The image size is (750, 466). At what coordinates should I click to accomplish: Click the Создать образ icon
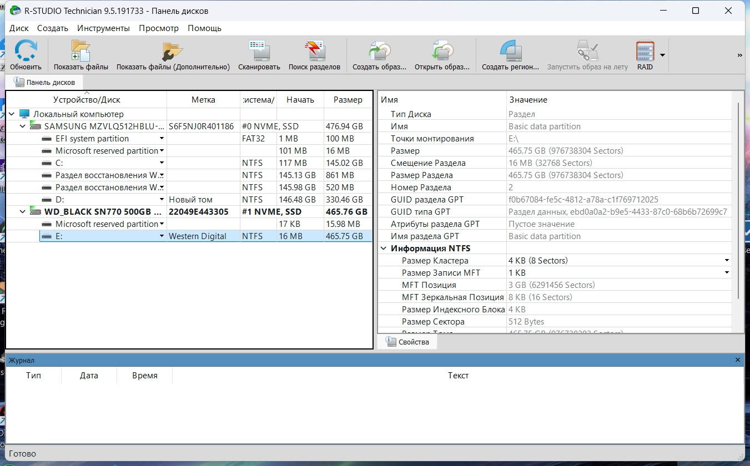(x=380, y=51)
